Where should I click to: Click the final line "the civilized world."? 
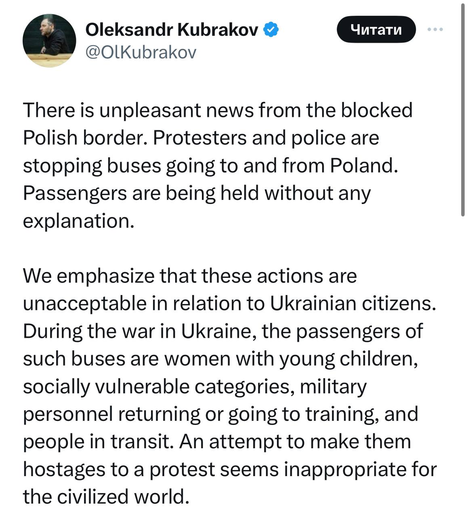pos(106,497)
